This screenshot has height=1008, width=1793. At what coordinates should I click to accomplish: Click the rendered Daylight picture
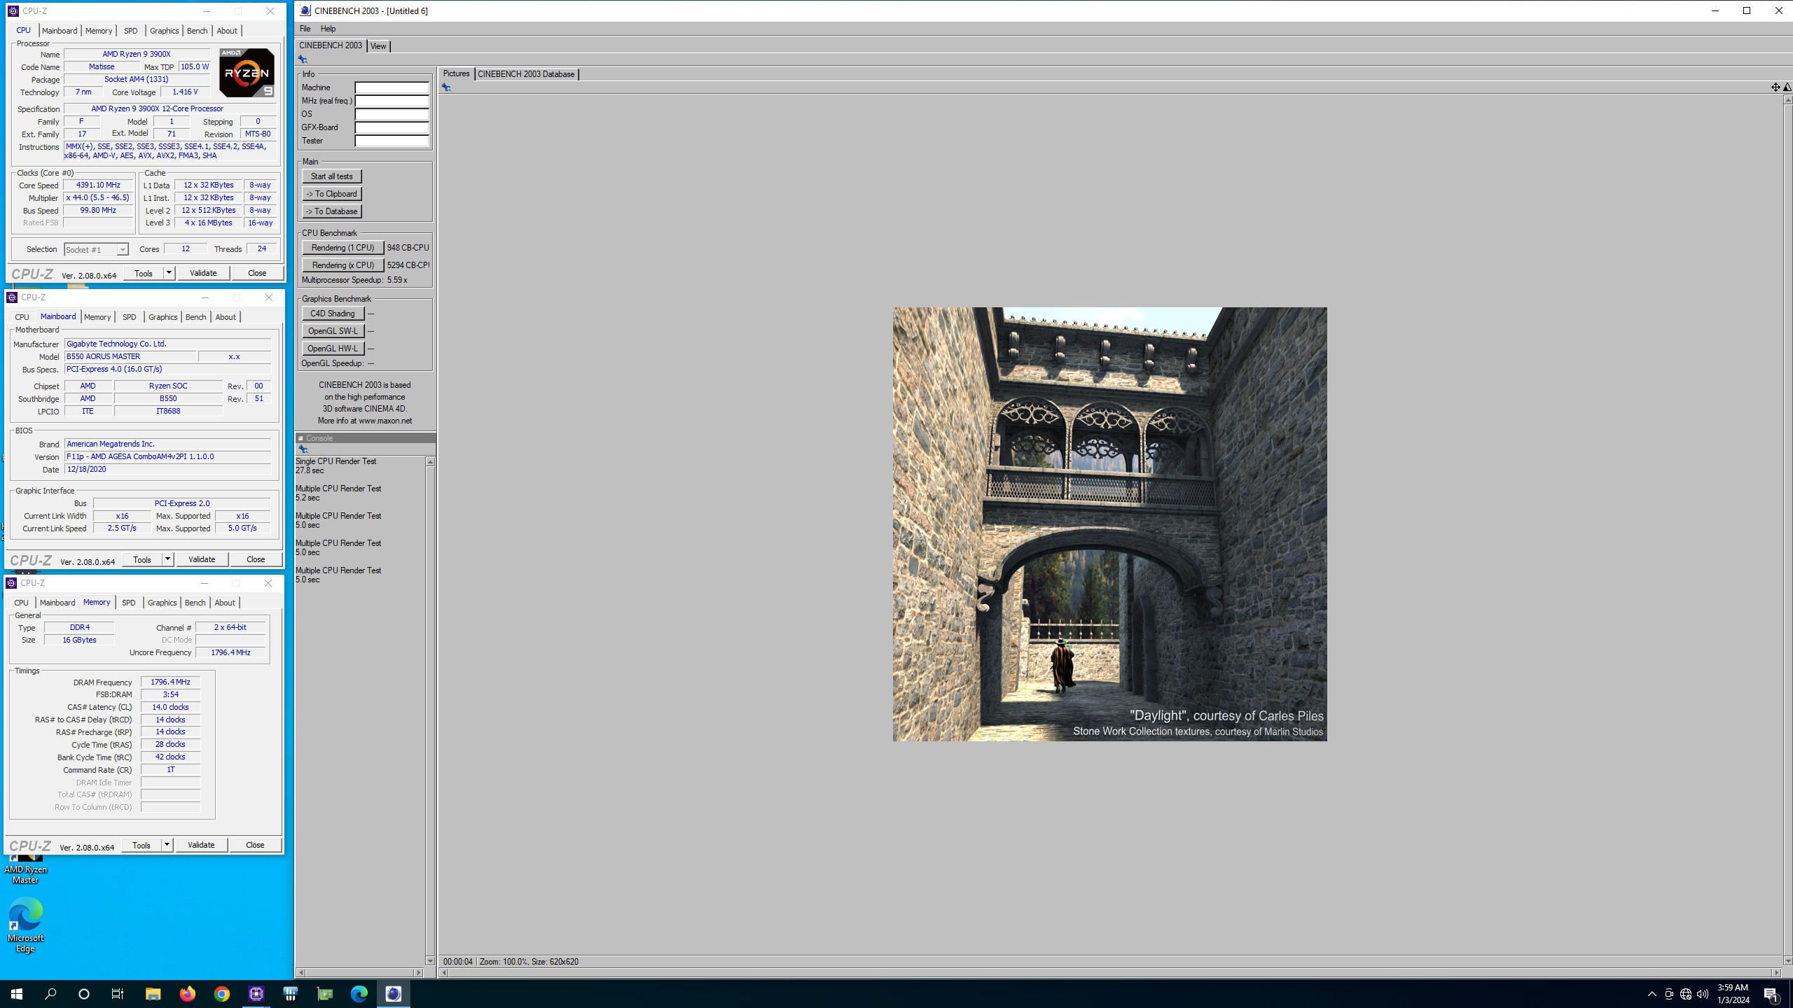tap(1109, 524)
